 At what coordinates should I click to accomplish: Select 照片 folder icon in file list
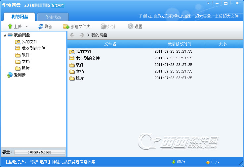(x=72, y=78)
